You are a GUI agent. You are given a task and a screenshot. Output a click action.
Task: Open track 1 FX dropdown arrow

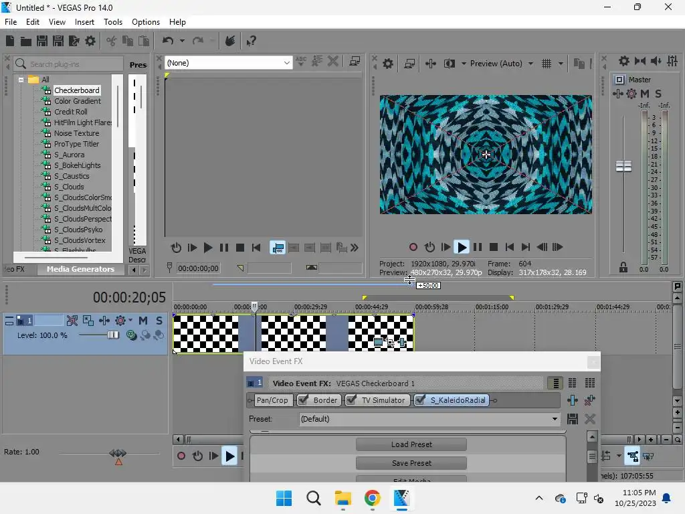(x=130, y=321)
